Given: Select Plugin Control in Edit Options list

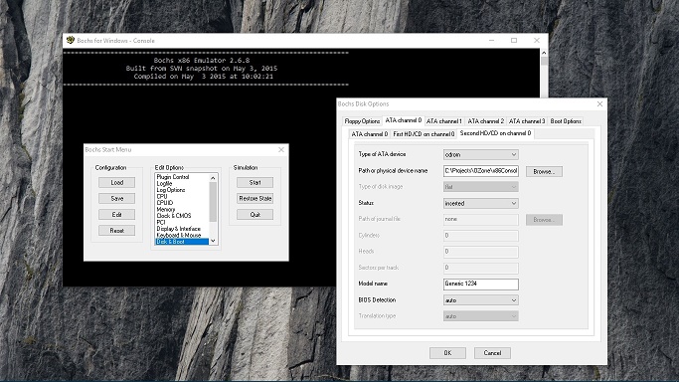Looking at the screenshot, I should (x=182, y=177).
